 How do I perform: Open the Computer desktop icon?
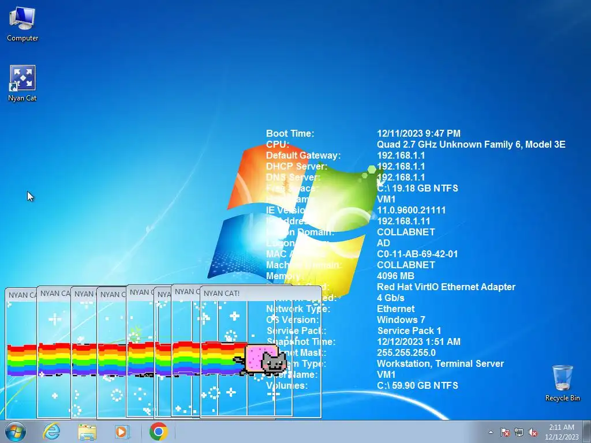click(23, 24)
